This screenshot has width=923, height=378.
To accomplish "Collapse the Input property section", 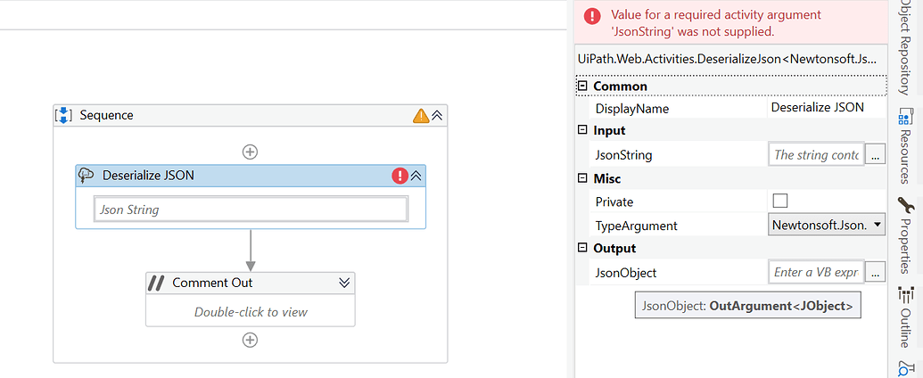I will (582, 130).
